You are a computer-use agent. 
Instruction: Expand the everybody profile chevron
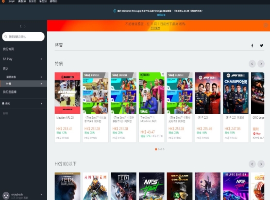click(41, 195)
